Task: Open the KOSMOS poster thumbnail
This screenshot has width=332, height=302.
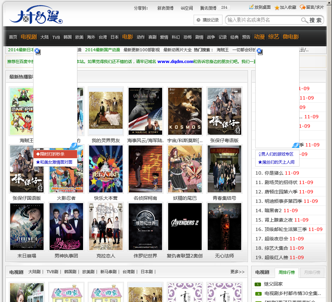Action: (x=185, y=111)
